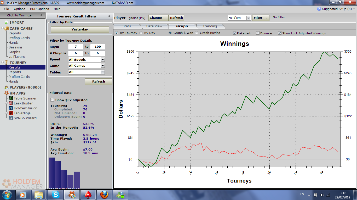Screen dimensions: 357x200
Task: Click the Suggested FAQs help icon
Action: coord(319,9)
